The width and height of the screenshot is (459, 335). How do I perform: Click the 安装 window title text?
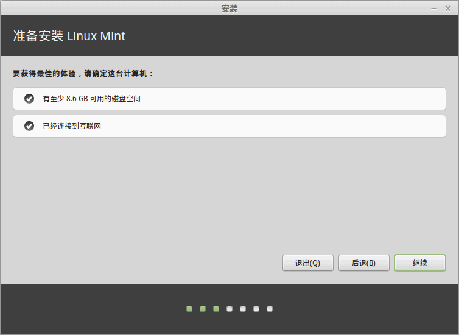click(229, 9)
